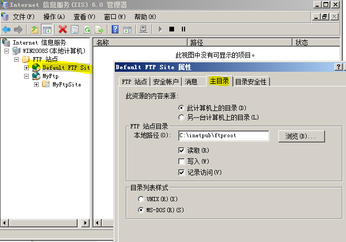Click the MyFtpSite virtual directory icon
The width and height of the screenshot is (346, 242).
(x=46, y=84)
